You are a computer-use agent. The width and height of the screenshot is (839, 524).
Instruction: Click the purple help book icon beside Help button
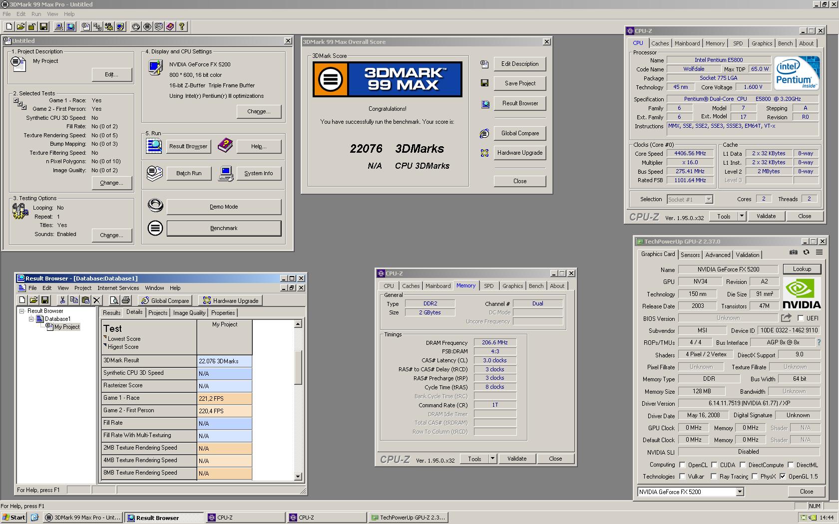225,146
